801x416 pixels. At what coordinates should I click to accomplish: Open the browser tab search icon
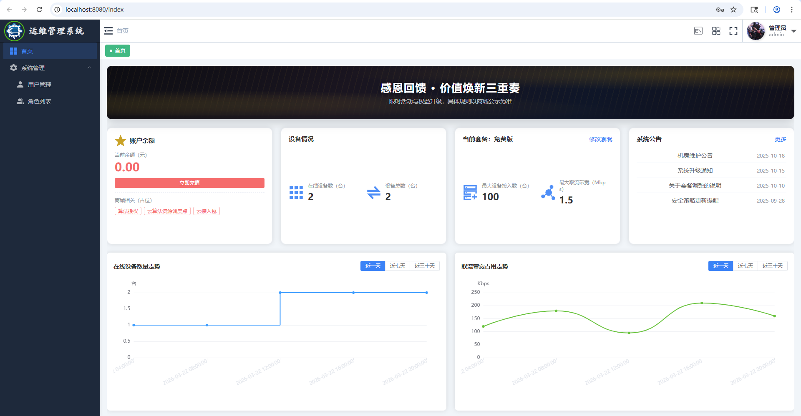[x=754, y=10]
